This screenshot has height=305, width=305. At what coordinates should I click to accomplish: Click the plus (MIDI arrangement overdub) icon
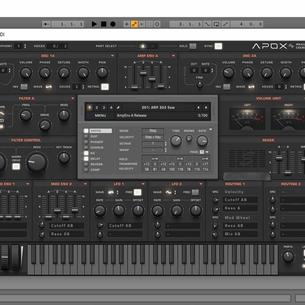[126, 24]
